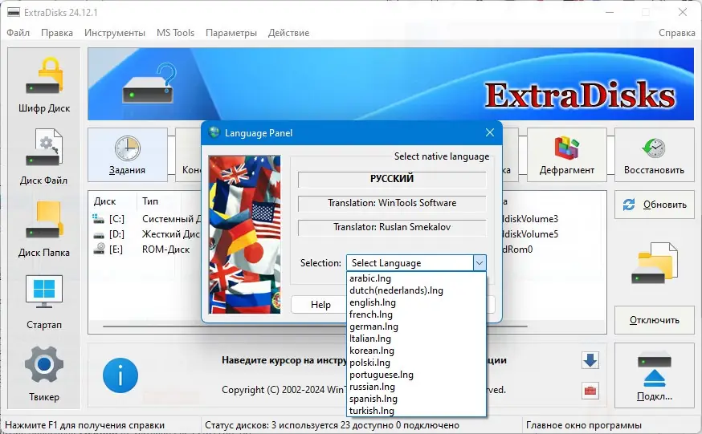This screenshot has width=702, height=434.
Task: Click the horizontal scrollbar of disk list
Action: click(x=315, y=327)
